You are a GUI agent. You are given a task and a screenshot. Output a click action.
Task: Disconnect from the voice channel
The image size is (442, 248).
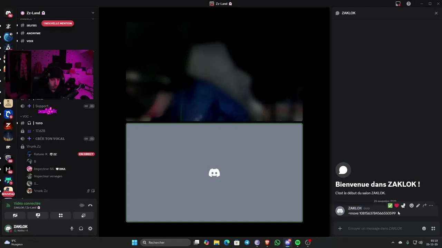coord(90,205)
